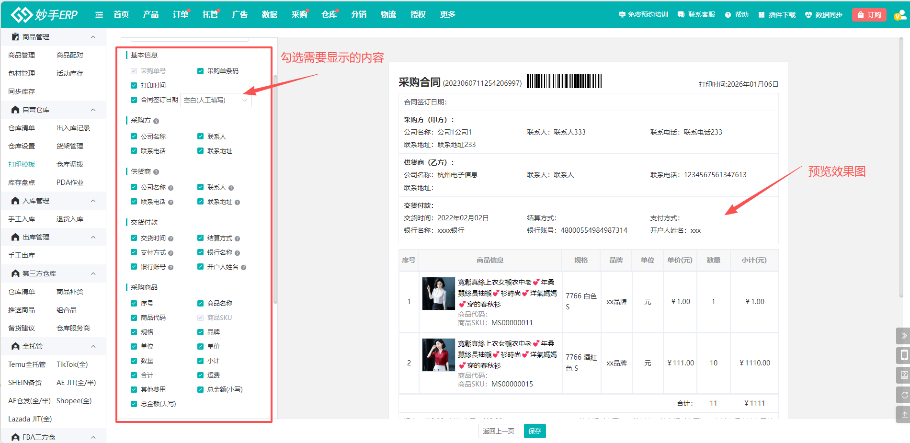
Task: Click the 保存 button
Action: pyautogui.click(x=535, y=431)
